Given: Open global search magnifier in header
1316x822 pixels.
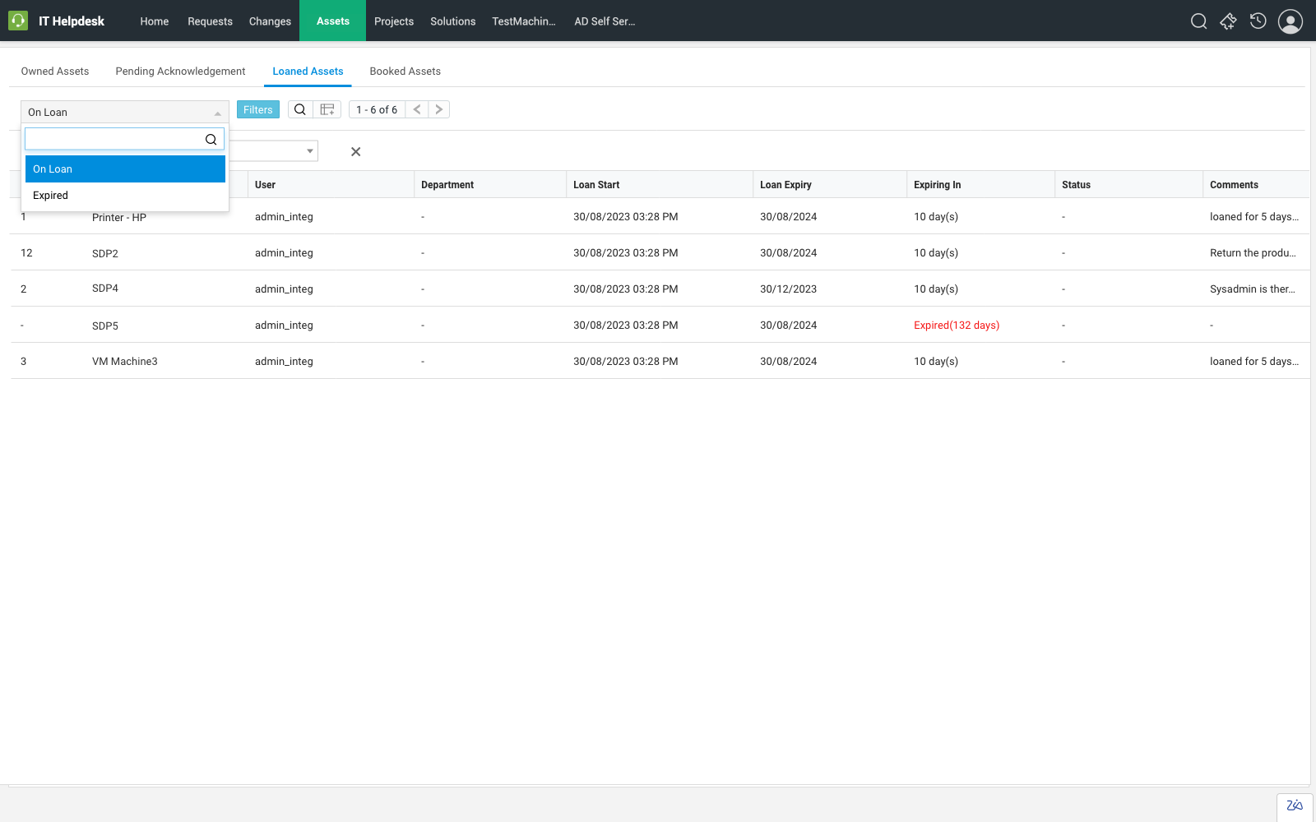Looking at the screenshot, I should pos(1198,21).
